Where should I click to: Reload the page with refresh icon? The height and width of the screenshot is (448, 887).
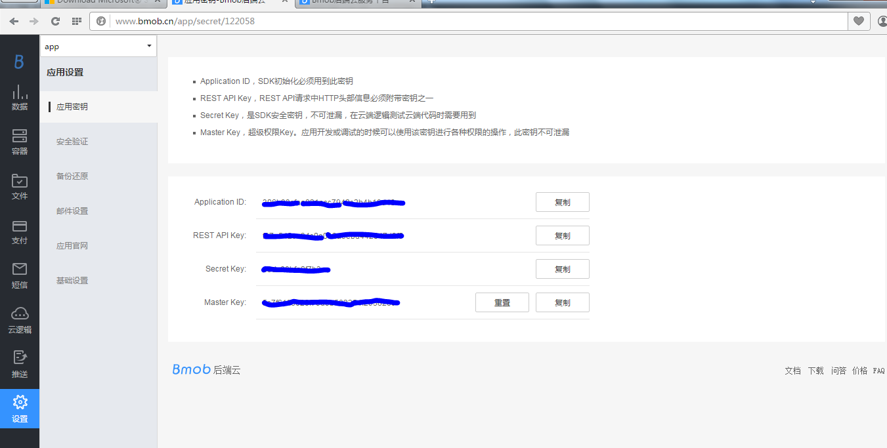click(x=55, y=21)
